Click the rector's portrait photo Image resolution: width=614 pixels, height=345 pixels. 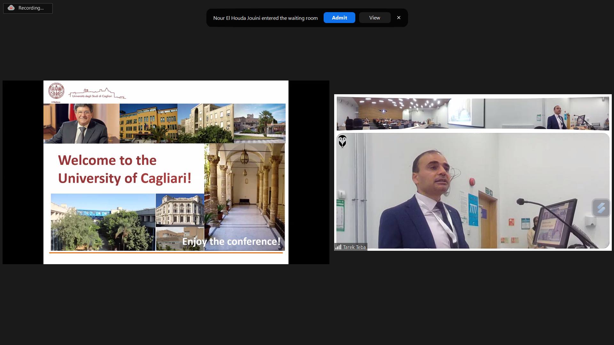click(x=82, y=123)
